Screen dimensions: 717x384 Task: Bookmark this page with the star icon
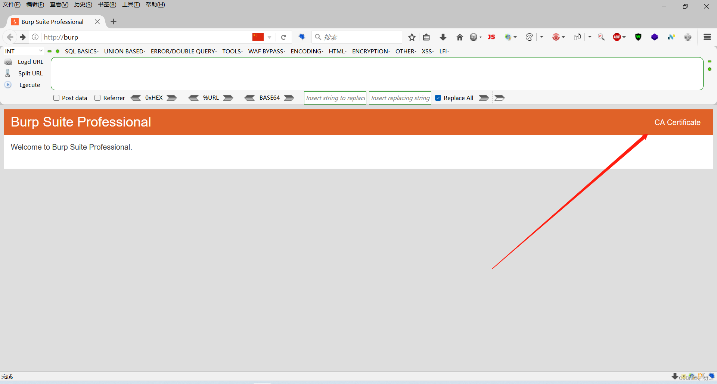point(412,37)
